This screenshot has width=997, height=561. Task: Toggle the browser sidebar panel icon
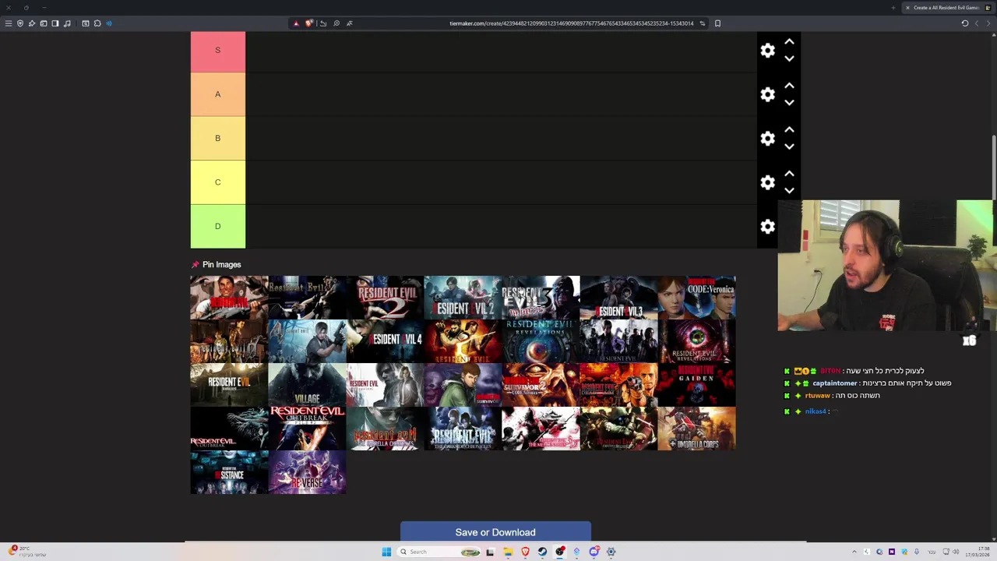coord(55,23)
